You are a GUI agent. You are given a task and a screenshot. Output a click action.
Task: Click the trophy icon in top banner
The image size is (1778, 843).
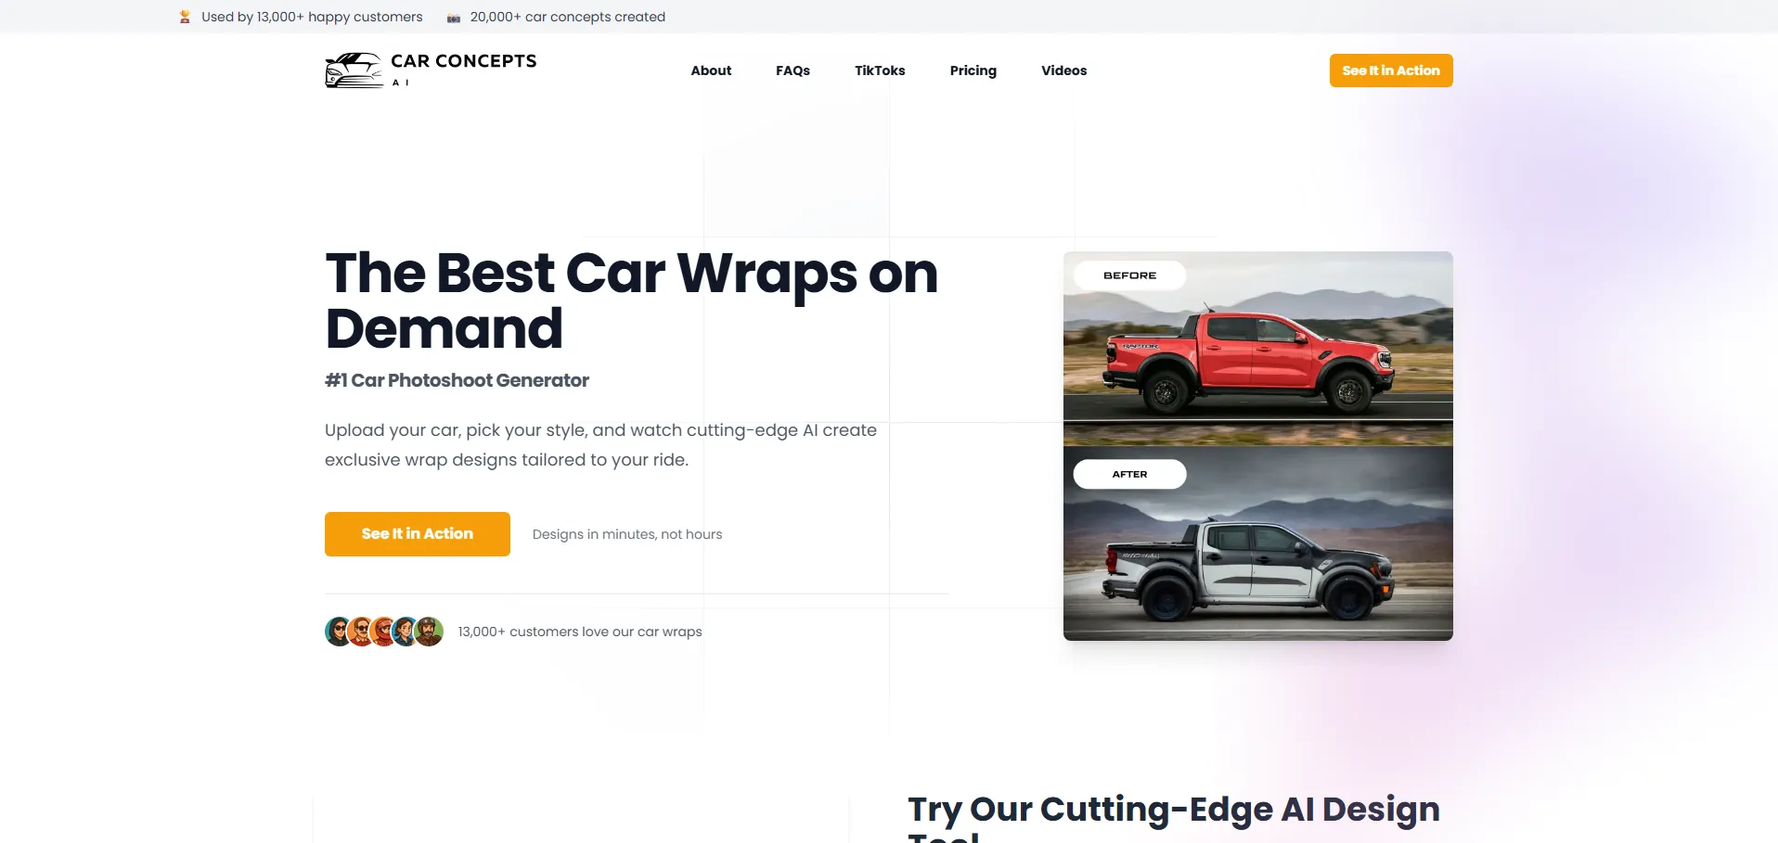pyautogui.click(x=185, y=17)
